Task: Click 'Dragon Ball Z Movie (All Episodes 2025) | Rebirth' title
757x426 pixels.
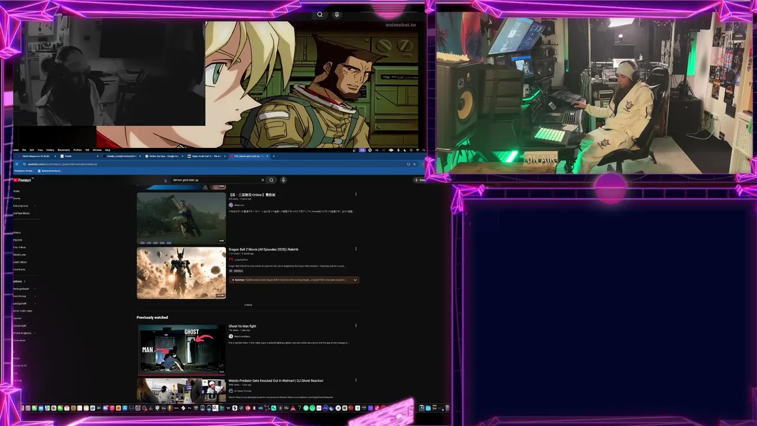Action: [263, 249]
